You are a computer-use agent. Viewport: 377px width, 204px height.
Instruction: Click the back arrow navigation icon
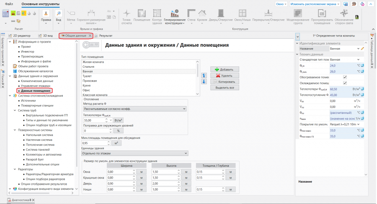pyautogui.click(x=90, y=45)
